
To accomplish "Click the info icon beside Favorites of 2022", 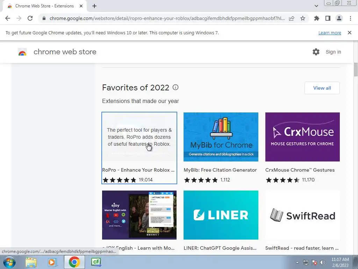I will pos(176,87).
